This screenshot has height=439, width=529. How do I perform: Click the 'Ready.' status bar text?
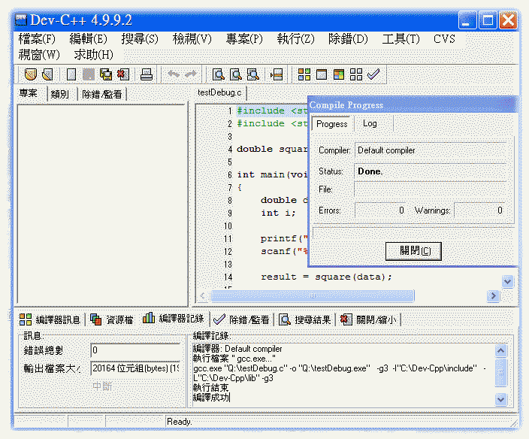click(179, 422)
